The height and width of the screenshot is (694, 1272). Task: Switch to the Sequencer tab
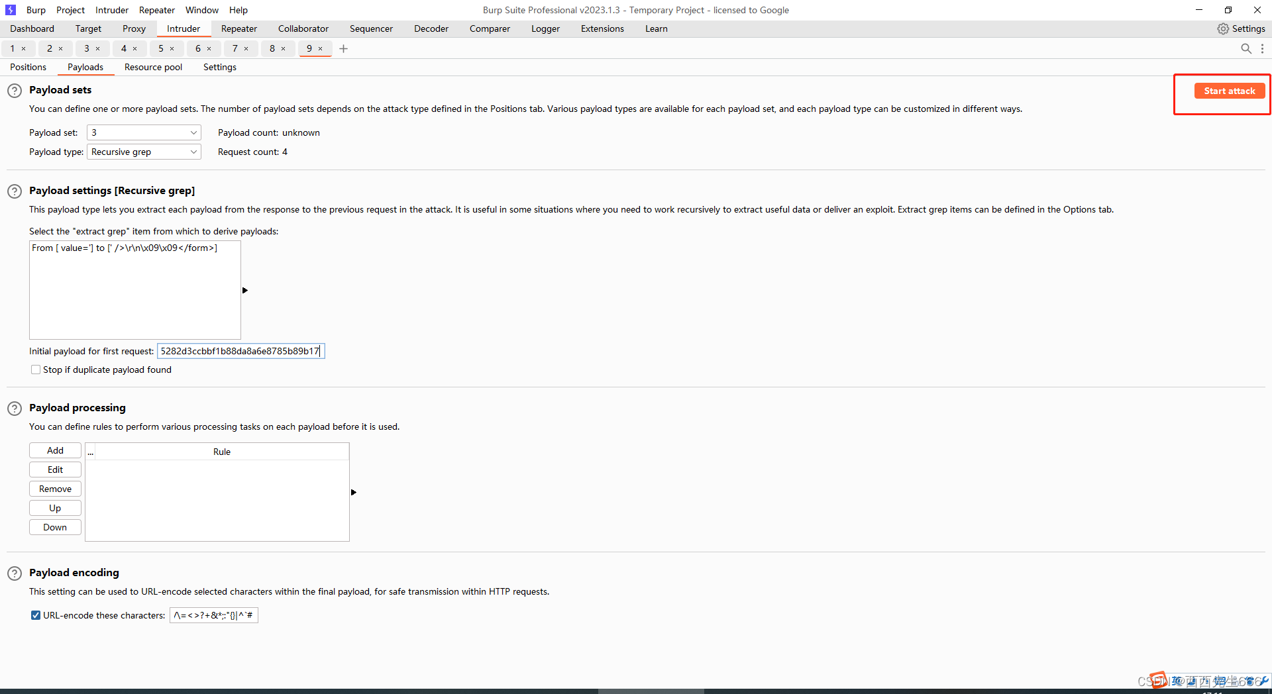371,28
